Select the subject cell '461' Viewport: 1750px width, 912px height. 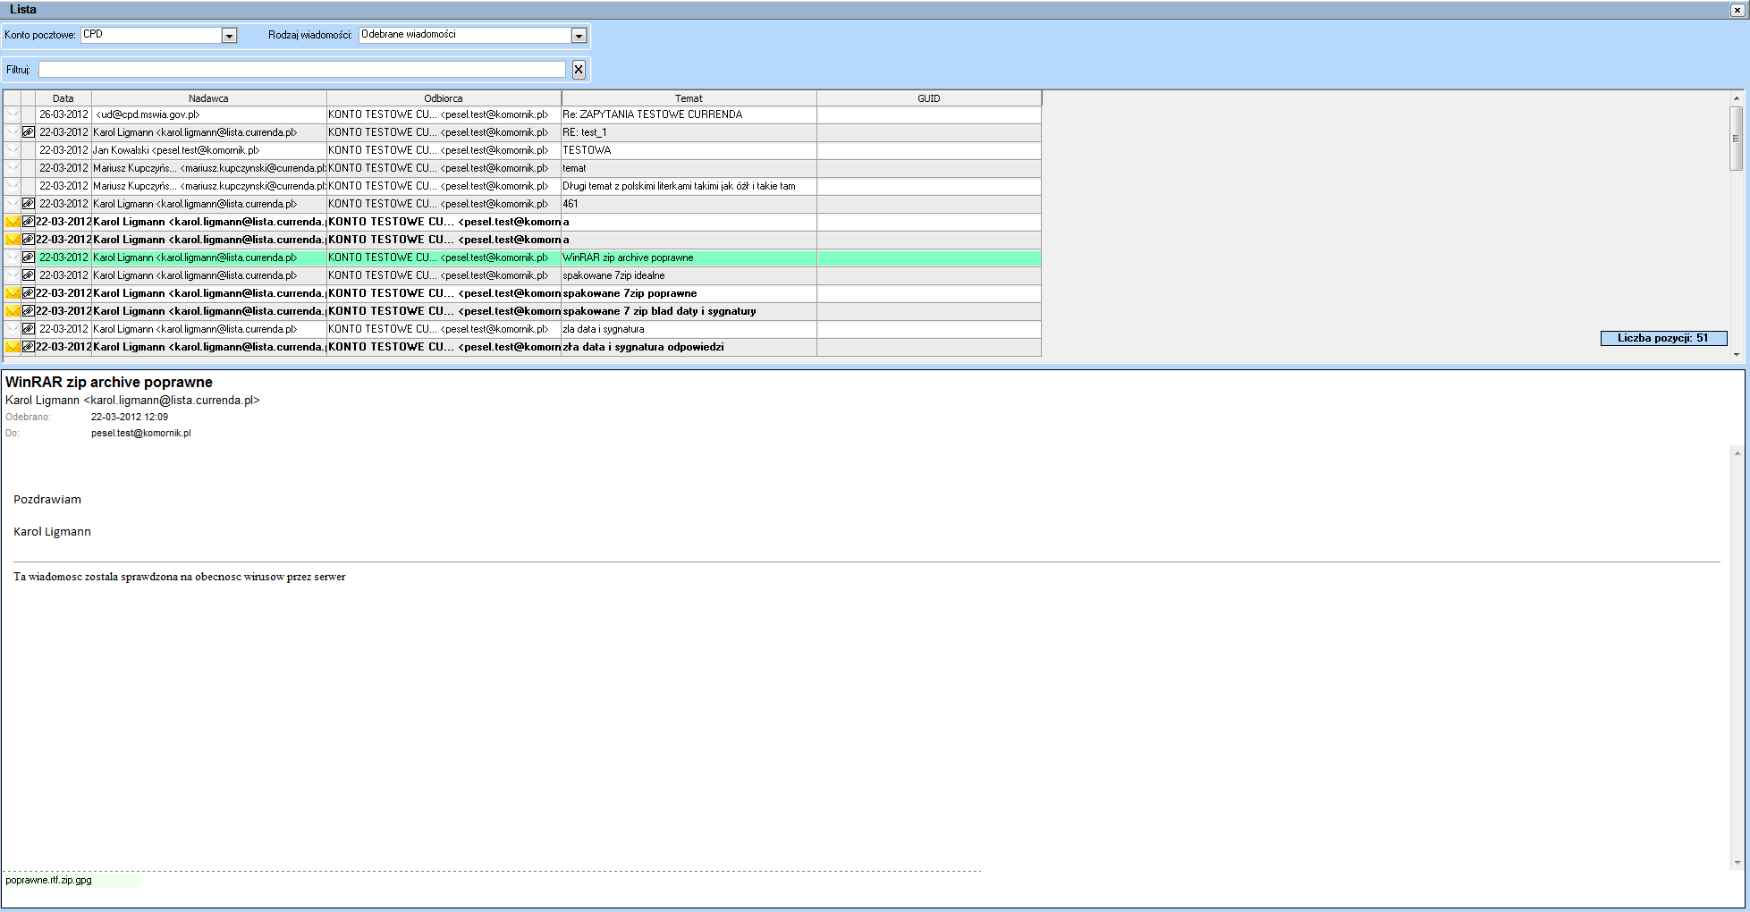tap(689, 204)
